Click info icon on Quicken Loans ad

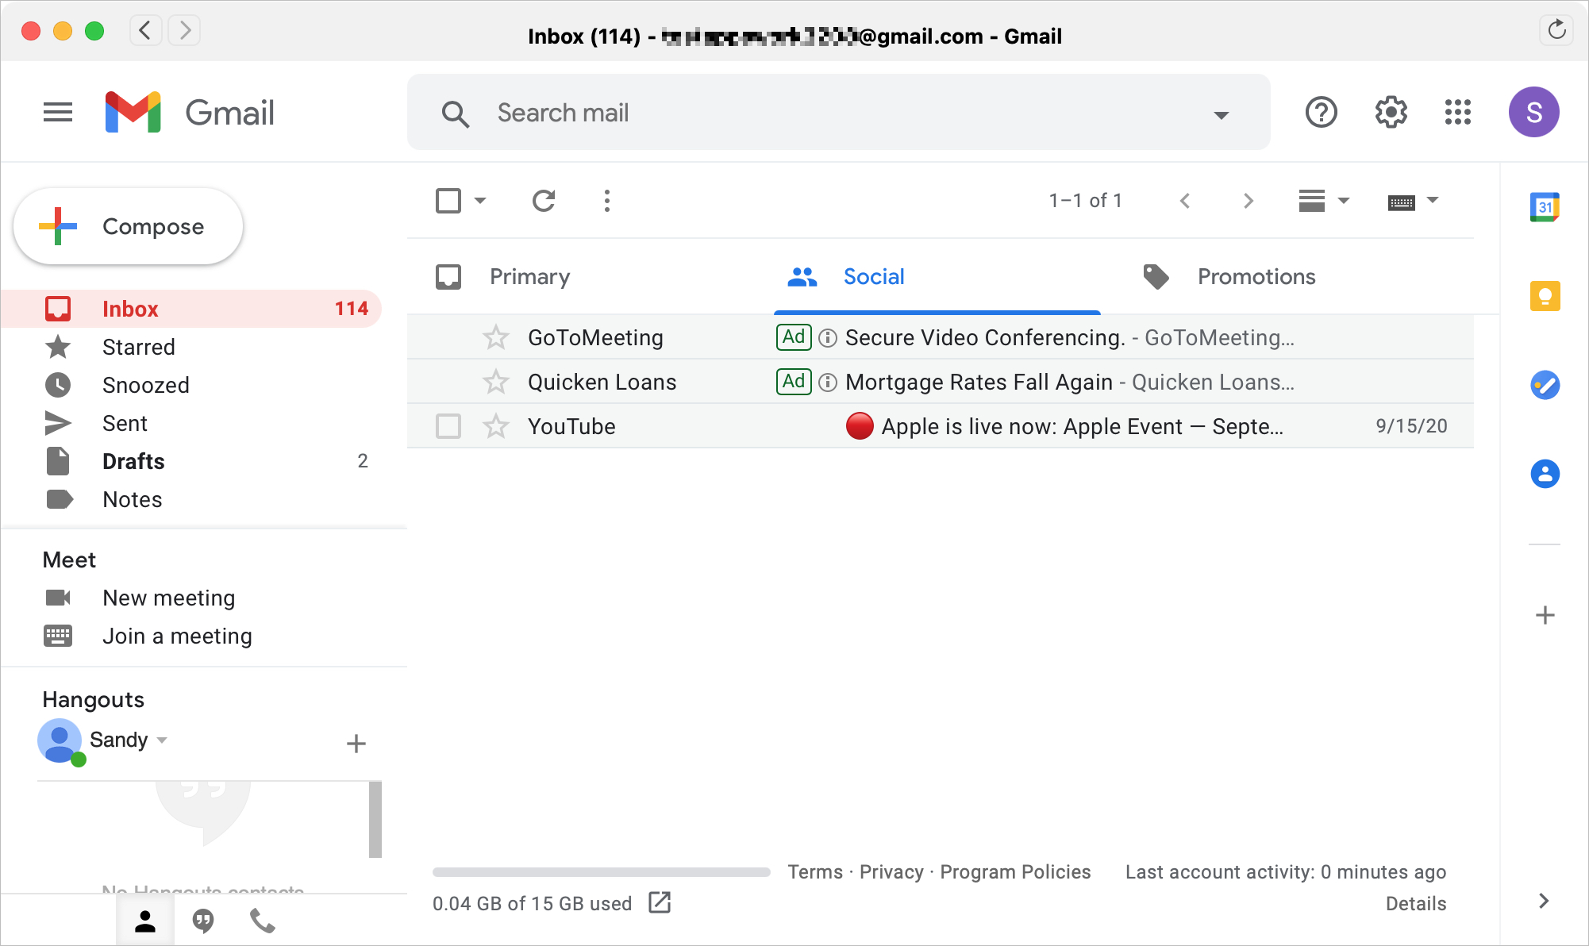[828, 383]
